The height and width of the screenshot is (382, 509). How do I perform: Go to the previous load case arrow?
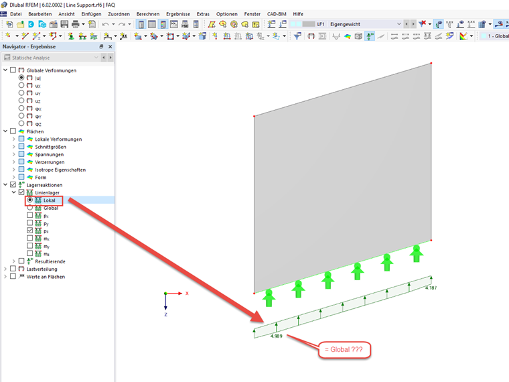(x=407, y=24)
